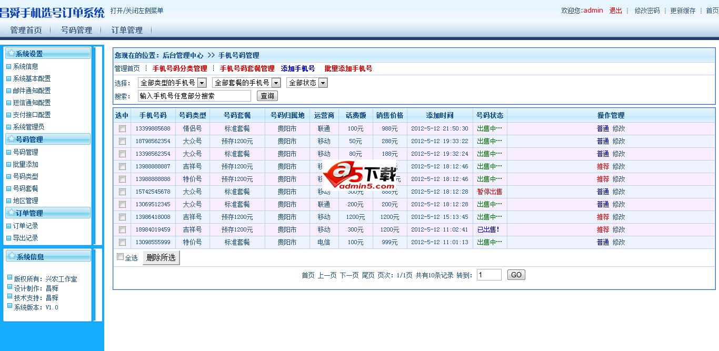Expand the 全部套餐的手机号 dropdown
The width and height of the screenshot is (719, 351).
click(276, 83)
